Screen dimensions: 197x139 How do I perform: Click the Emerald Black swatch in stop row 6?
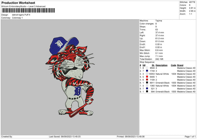coord(147,83)
